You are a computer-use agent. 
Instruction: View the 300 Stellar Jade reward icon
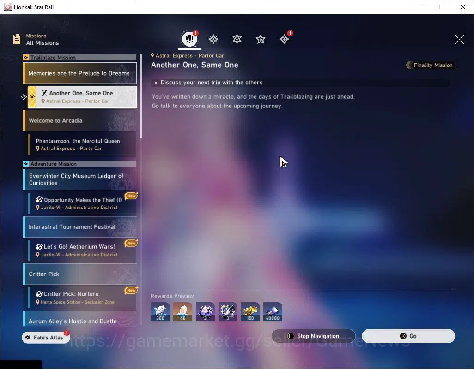[x=160, y=311]
